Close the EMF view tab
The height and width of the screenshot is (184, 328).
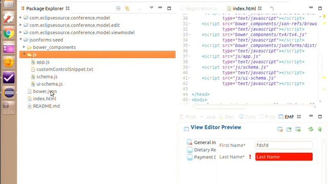tap(299, 117)
